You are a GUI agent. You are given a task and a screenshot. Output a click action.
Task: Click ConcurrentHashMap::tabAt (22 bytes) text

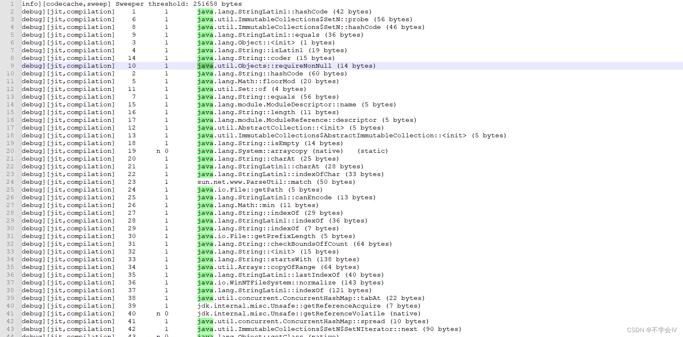click(311, 298)
